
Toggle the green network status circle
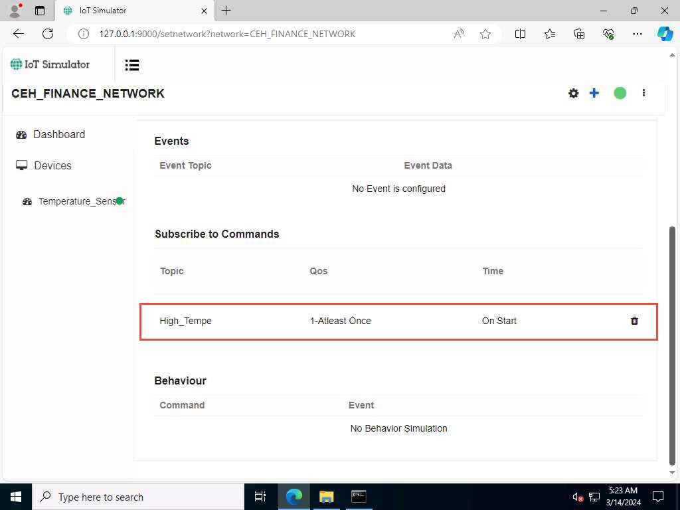(620, 93)
